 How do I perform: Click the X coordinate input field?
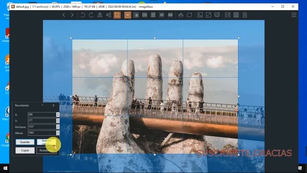tap(42, 114)
